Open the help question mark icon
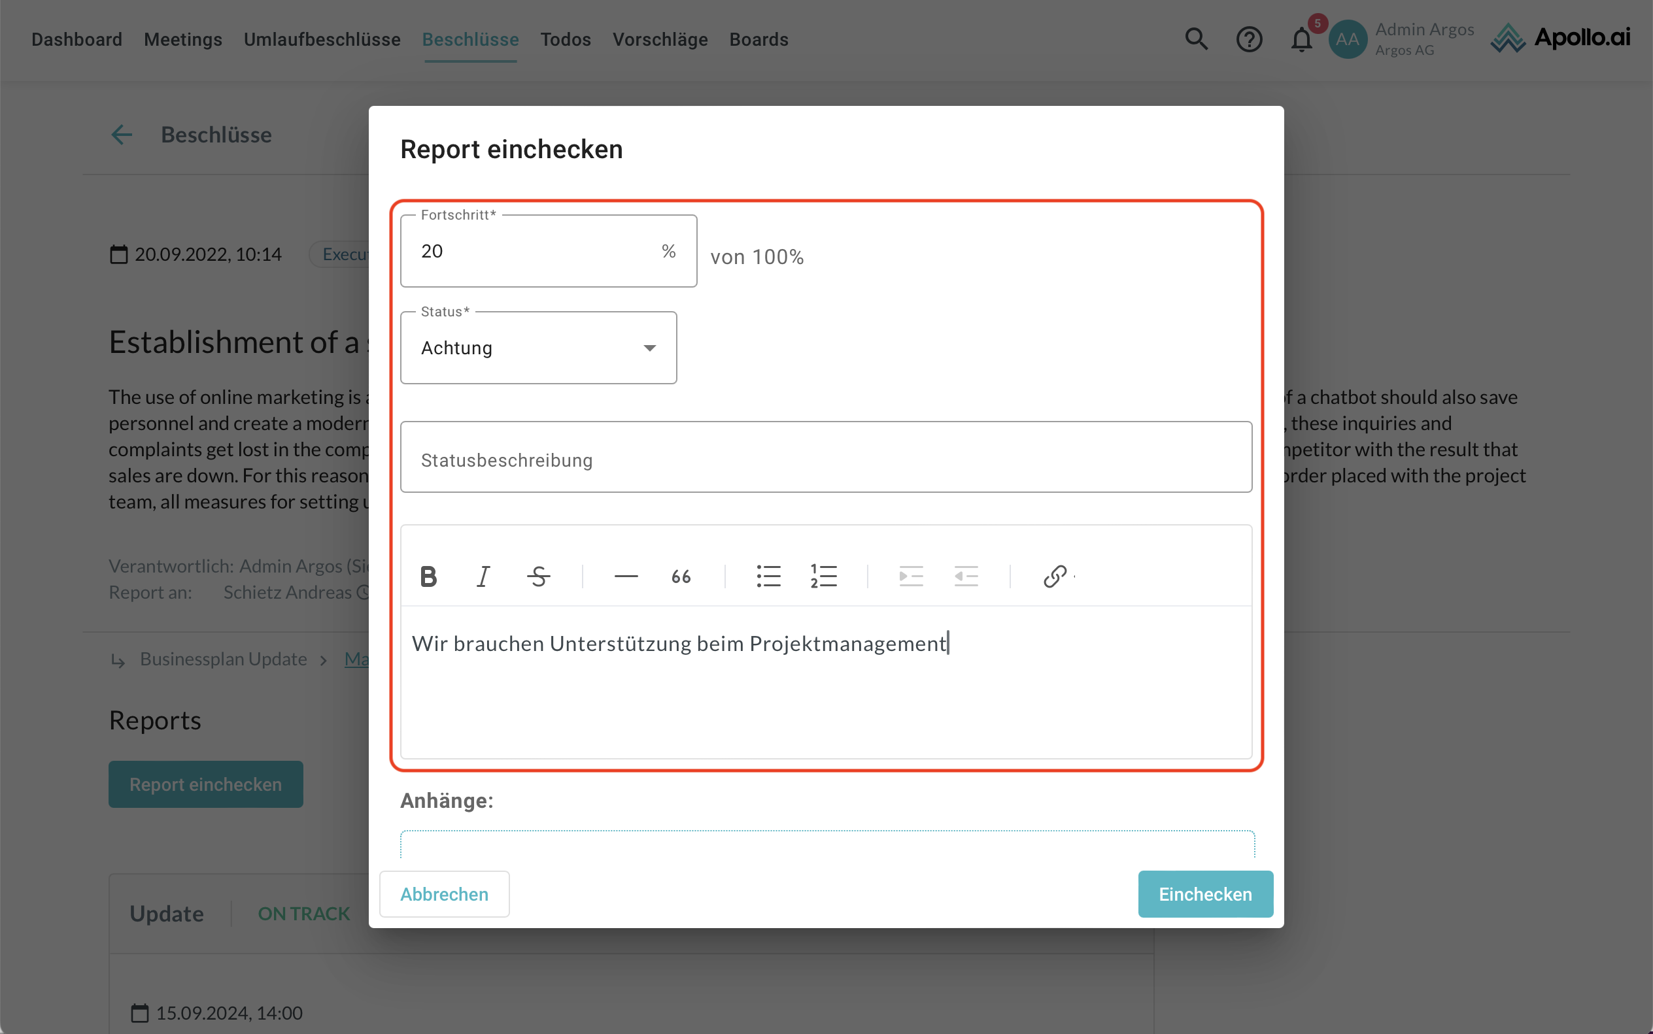Image resolution: width=1653 pixels, height=1034 pixels. [x=1249, y=39]
